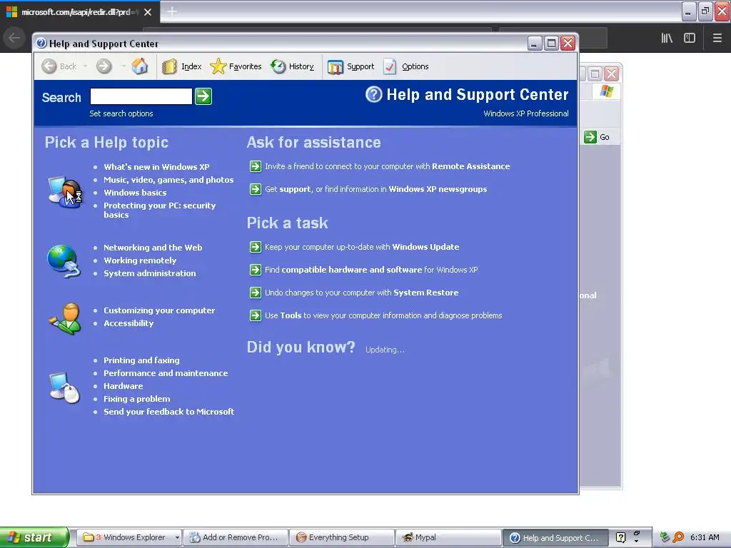Click the Help and Support title question icon
Viewport: 731px width, 548px height.
(41, 44)
